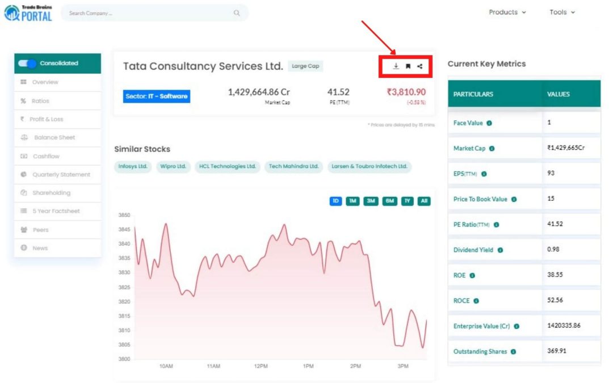Click the Outstanding Shares info icon
Screen dimensions: 613x383
[x=513, y=352]
